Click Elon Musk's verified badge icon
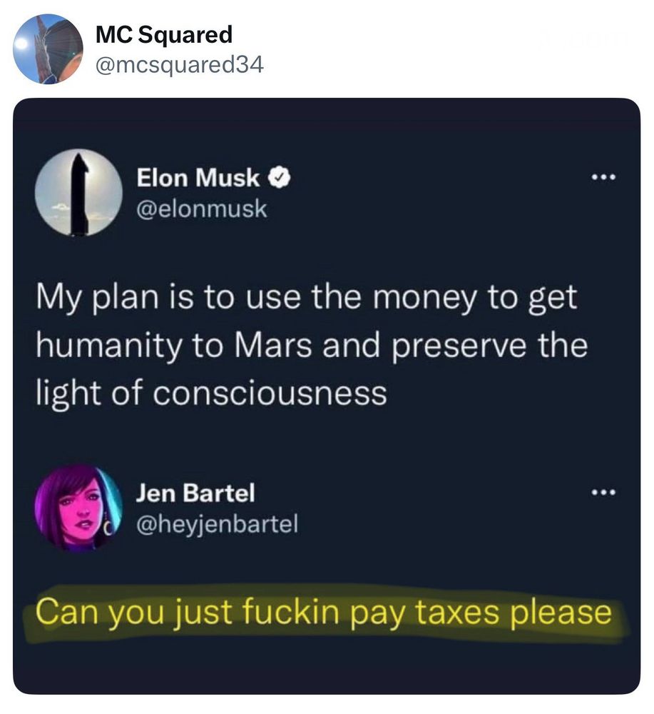The height and width of the screenshot is (714, 654). (x=278, y=178)
